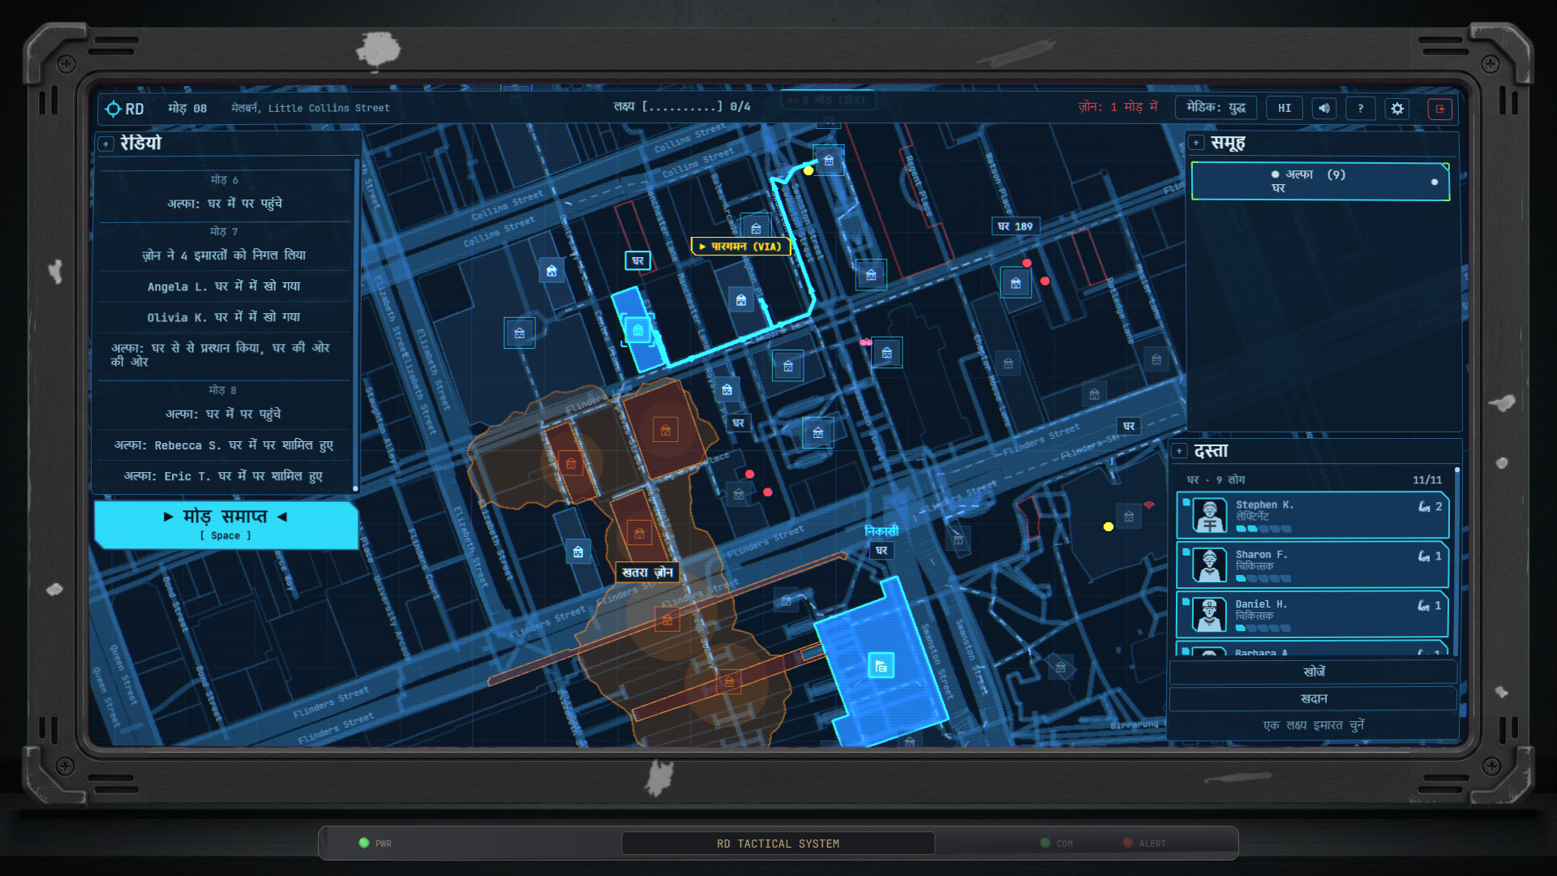Click the radio log scrollbar
Viewport: 1557px width, 876px height.
pyautogui.click(x=356, y=324)
